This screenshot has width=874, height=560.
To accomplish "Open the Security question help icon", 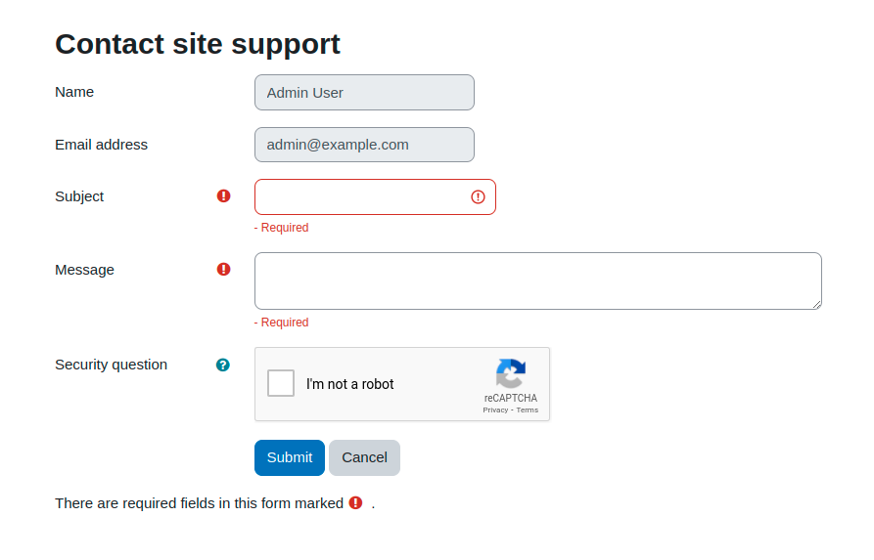I will 223,365.
